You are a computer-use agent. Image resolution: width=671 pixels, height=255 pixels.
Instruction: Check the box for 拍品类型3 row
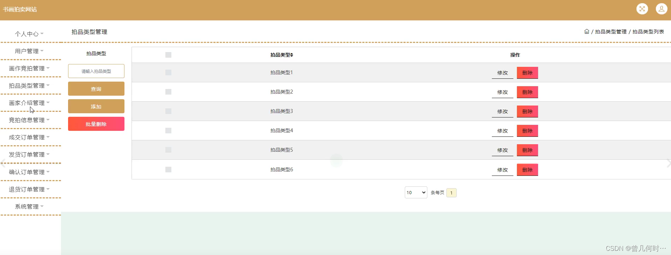click(x=168, y=111)
